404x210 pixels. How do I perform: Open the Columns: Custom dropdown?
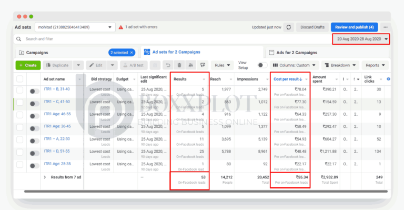[294, 65]
